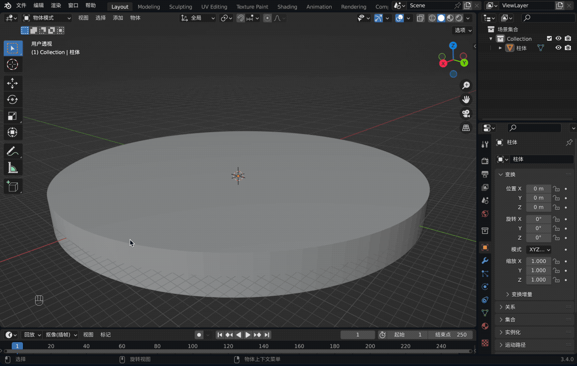This screenshot has height=366, width=577.
Task: Toggle X-ray display button
Action: tap(420, 18)
